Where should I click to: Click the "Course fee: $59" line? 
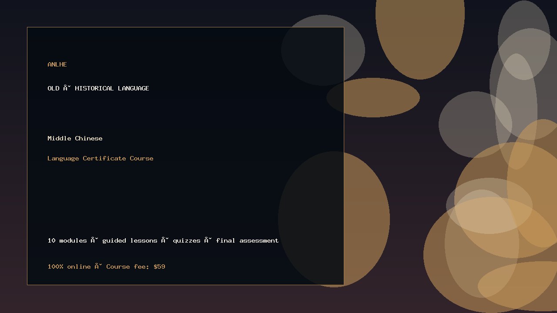coord(106,266)
